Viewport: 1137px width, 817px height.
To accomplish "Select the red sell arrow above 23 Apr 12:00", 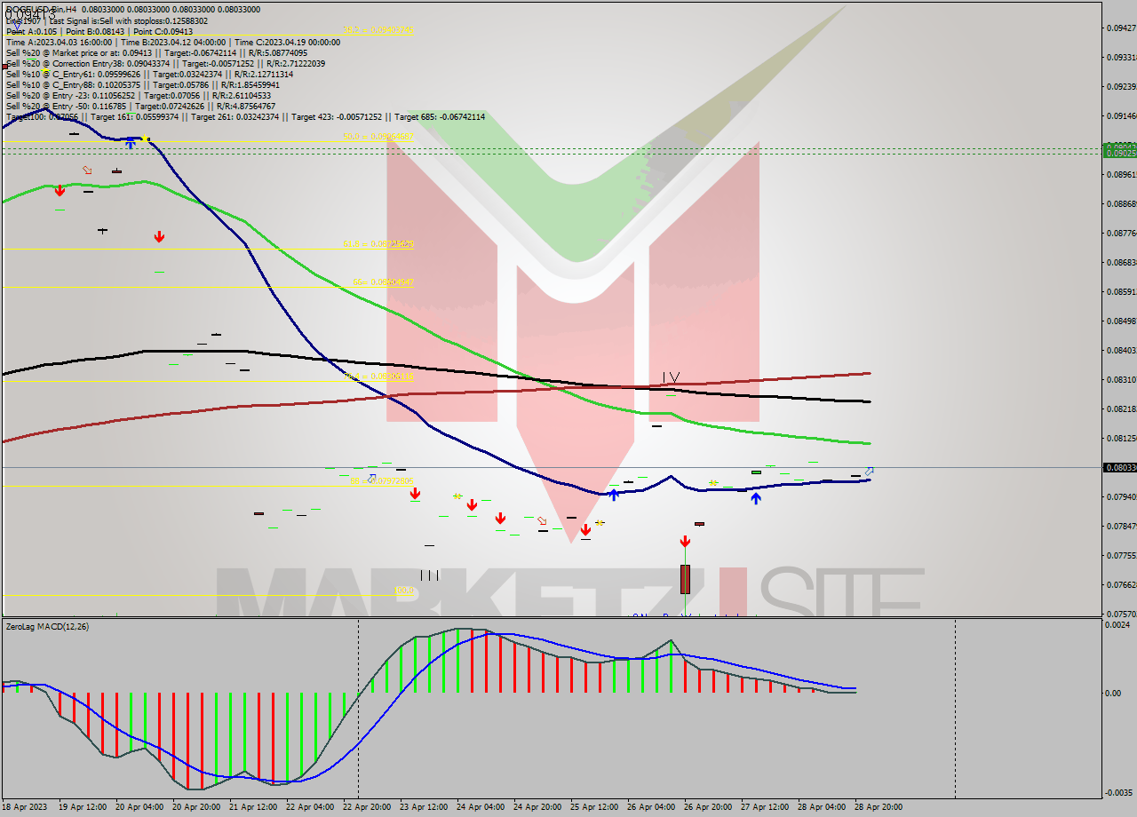I will point(415,493).
